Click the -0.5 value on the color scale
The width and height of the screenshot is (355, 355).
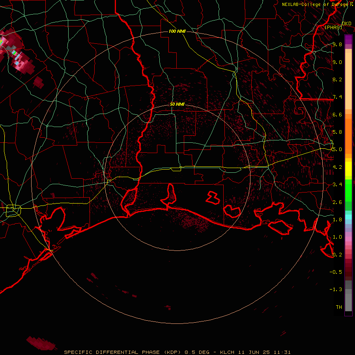[x=336, y=272]
